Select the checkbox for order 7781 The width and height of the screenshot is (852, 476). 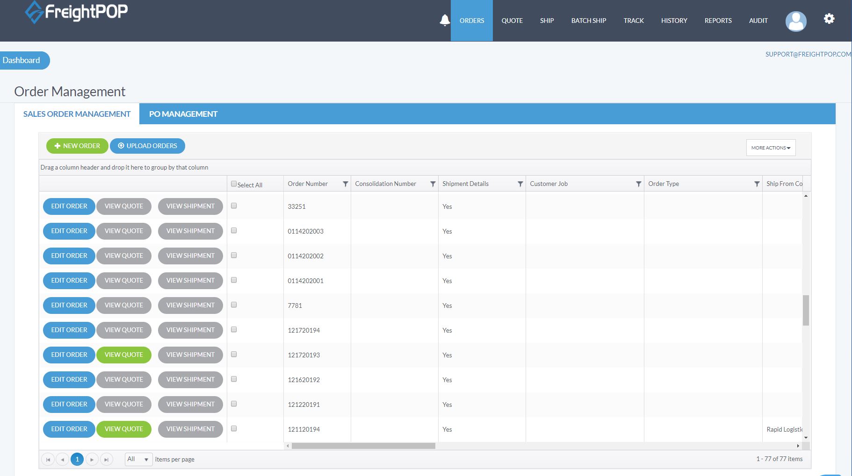coord(234,305)
